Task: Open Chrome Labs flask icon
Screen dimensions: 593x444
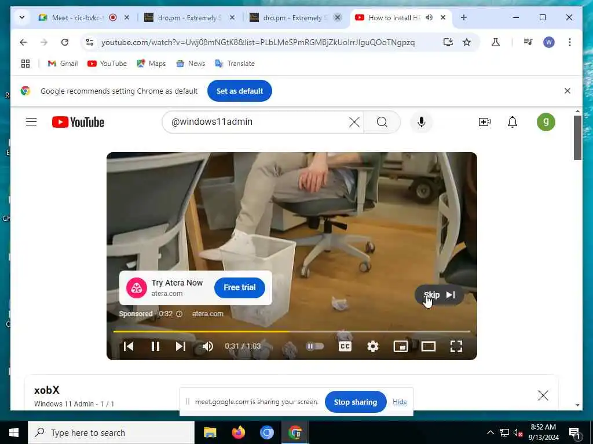Action: point(496,42)
